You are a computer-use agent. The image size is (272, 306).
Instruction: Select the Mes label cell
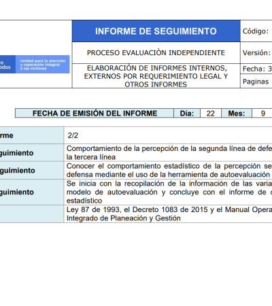tap(237, 113)
